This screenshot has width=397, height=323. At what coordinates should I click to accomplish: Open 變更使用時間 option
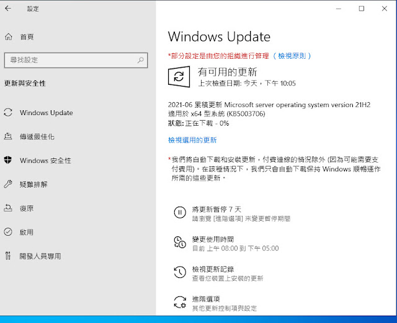pyautogui.click(x=213, y=239)
